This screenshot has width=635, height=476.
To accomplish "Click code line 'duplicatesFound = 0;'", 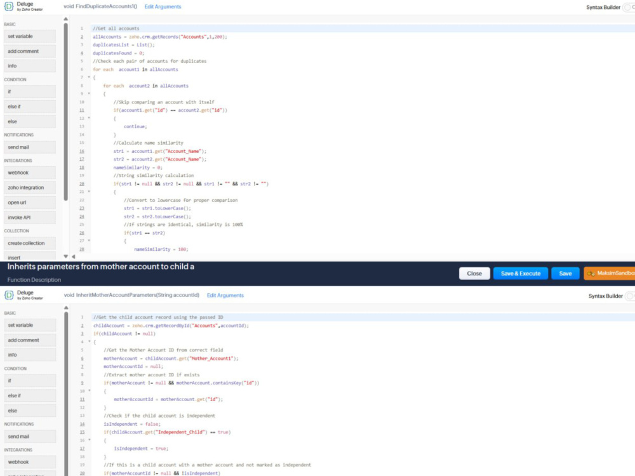I will (118, 53).
